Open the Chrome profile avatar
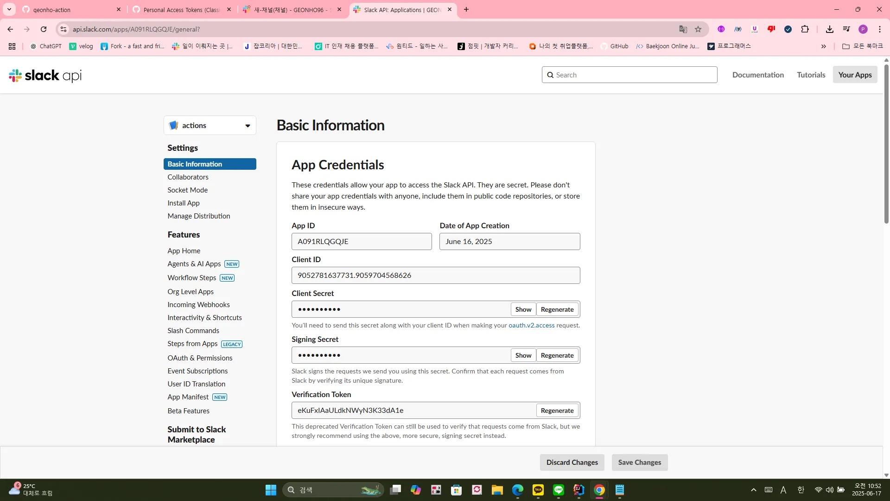This screenshot has height=501, width=890. tap(863, 29)
